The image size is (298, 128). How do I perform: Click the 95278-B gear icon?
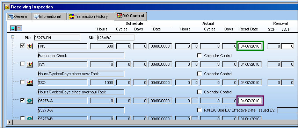pyautogui.click(x=29, y=118)
